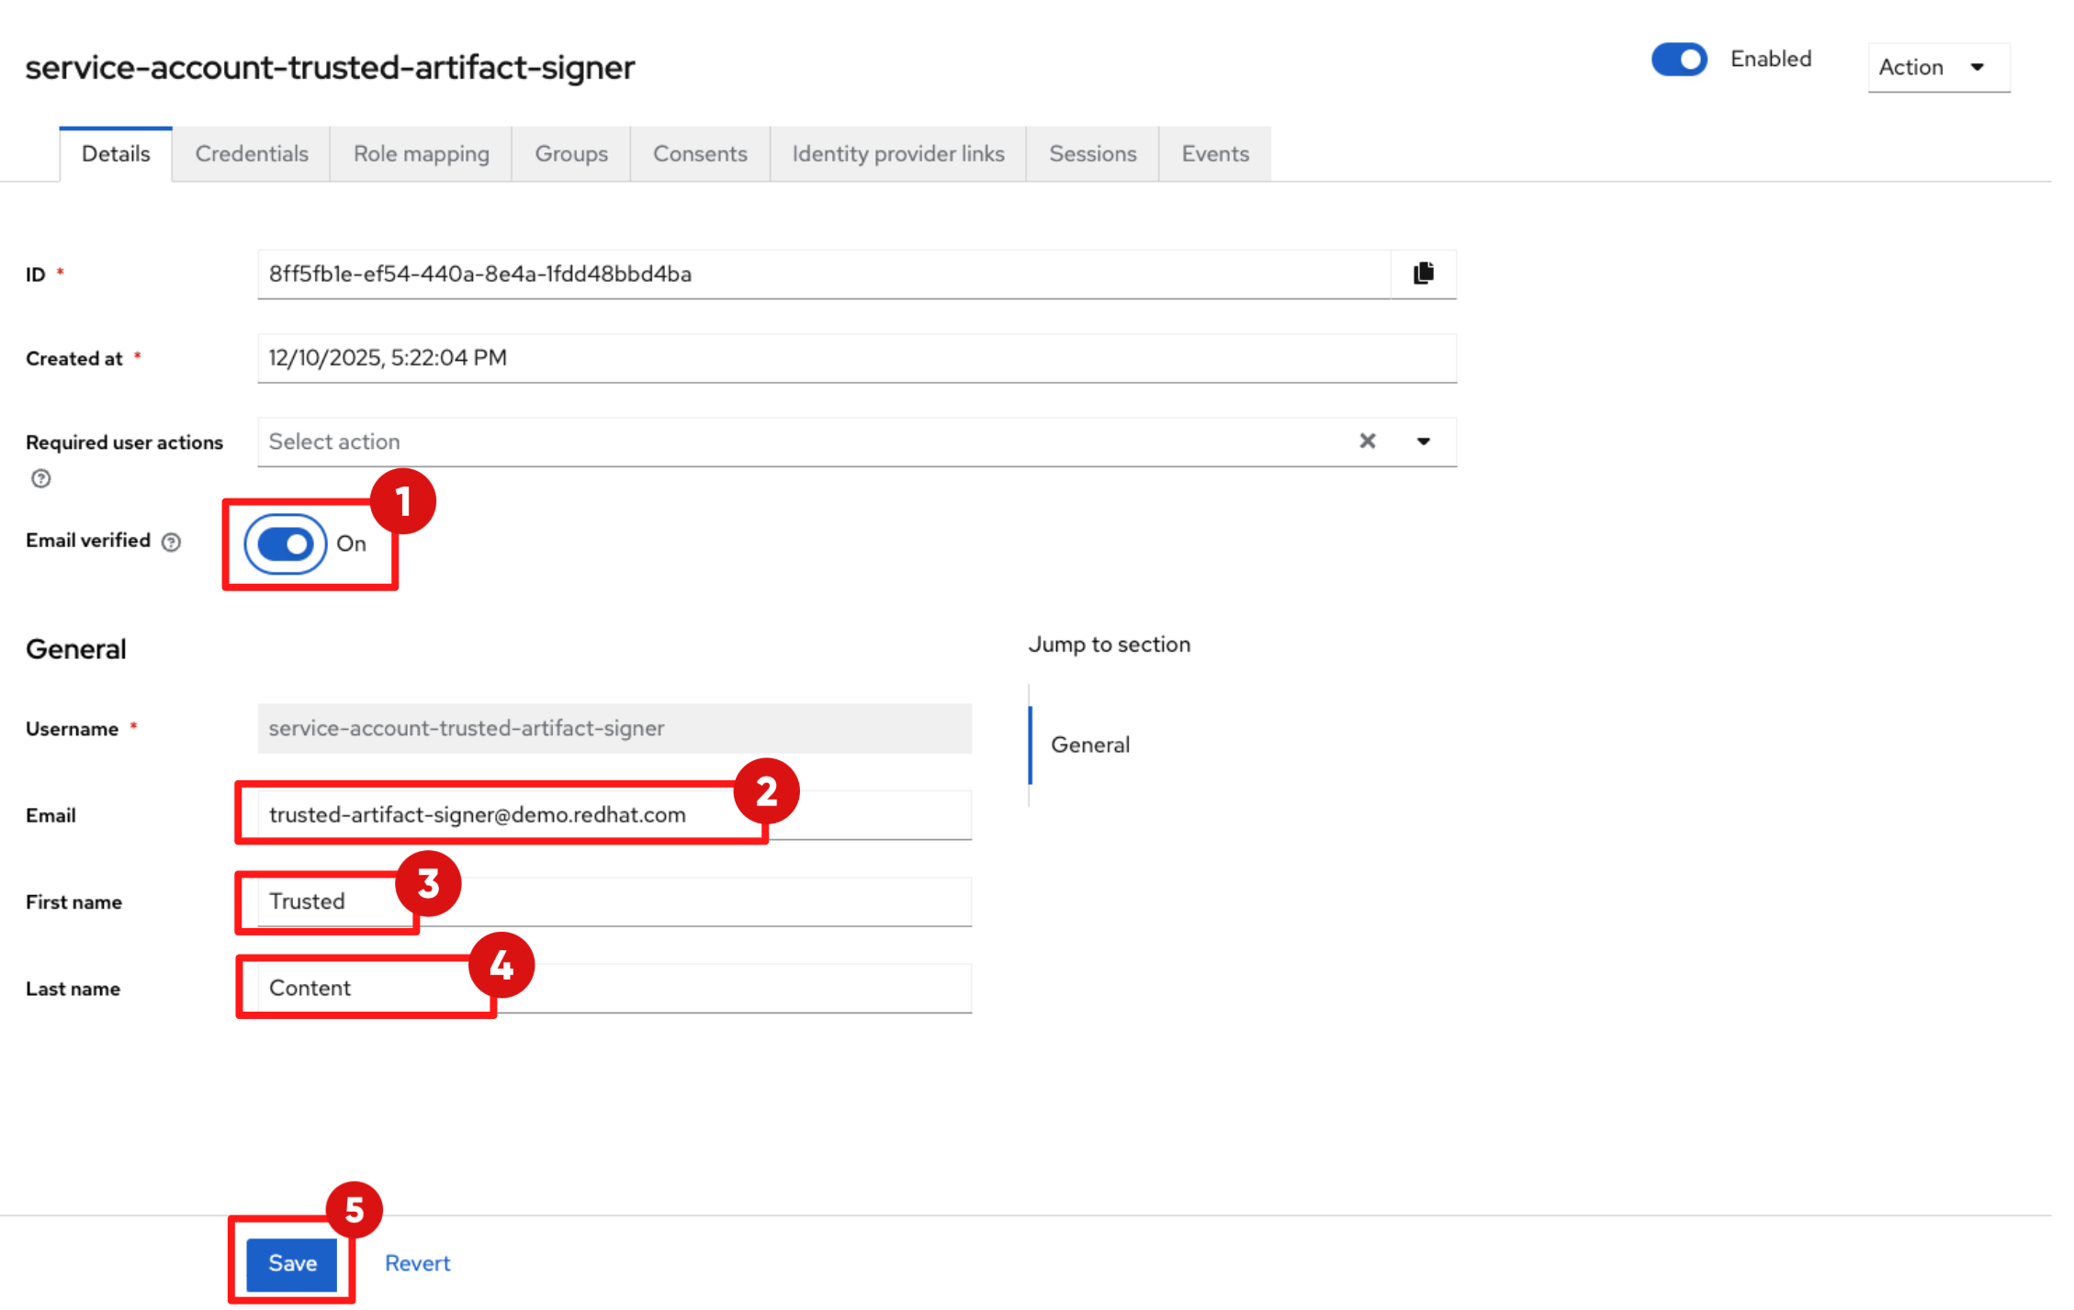The height and width of the screenshot is (1310, 2074).
Task: Click into the First name field
Action: click(614, 901)
